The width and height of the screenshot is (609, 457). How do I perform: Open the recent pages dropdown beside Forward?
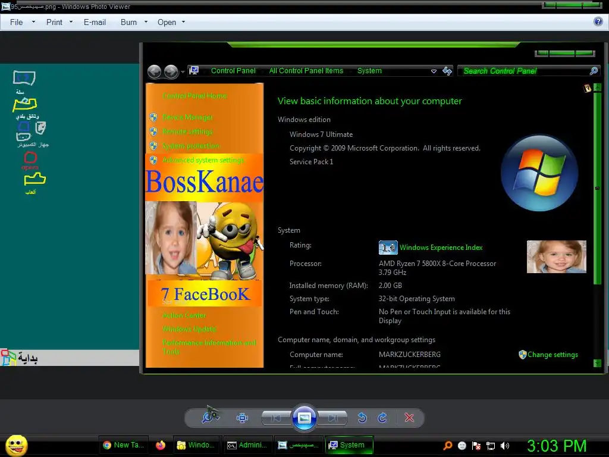click(x=183, y=72)
